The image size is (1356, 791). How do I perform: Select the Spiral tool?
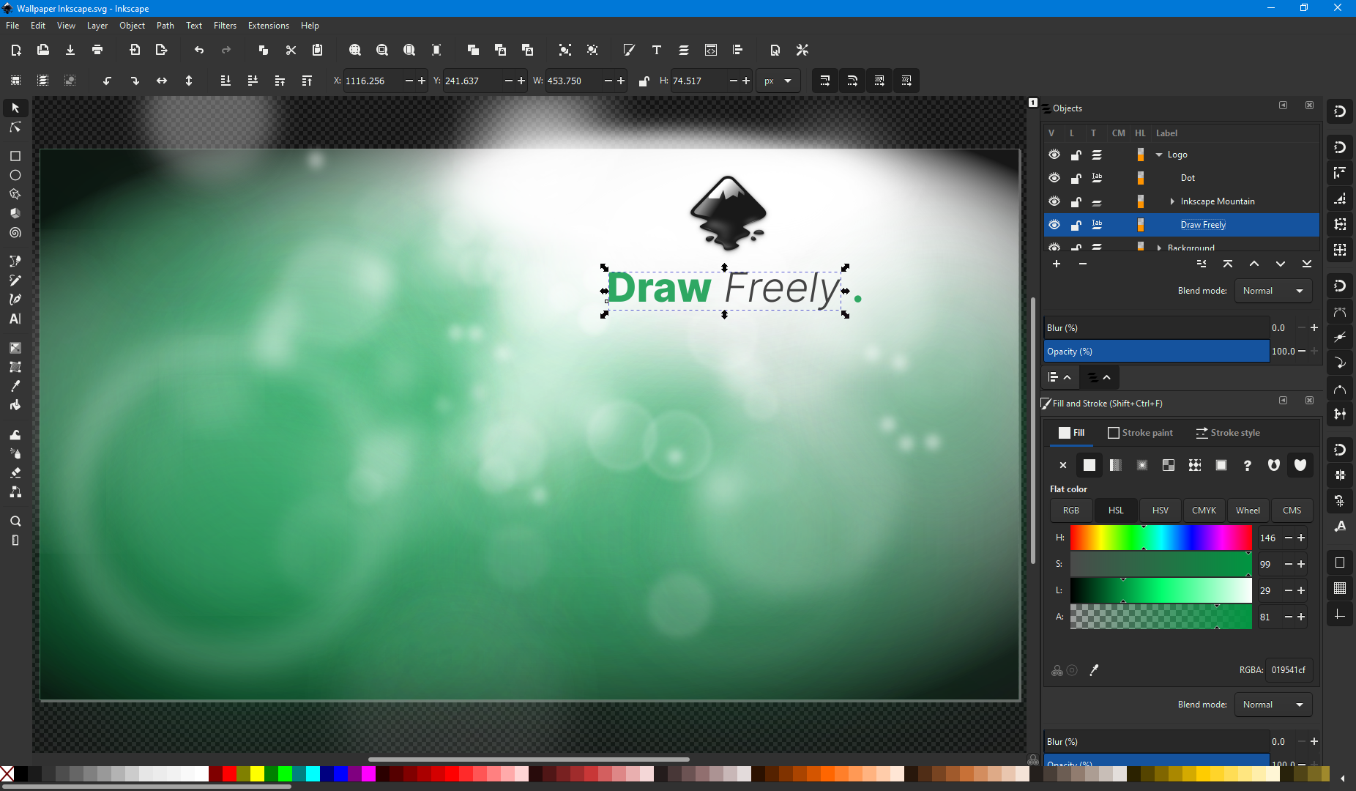tap(15, 233)
